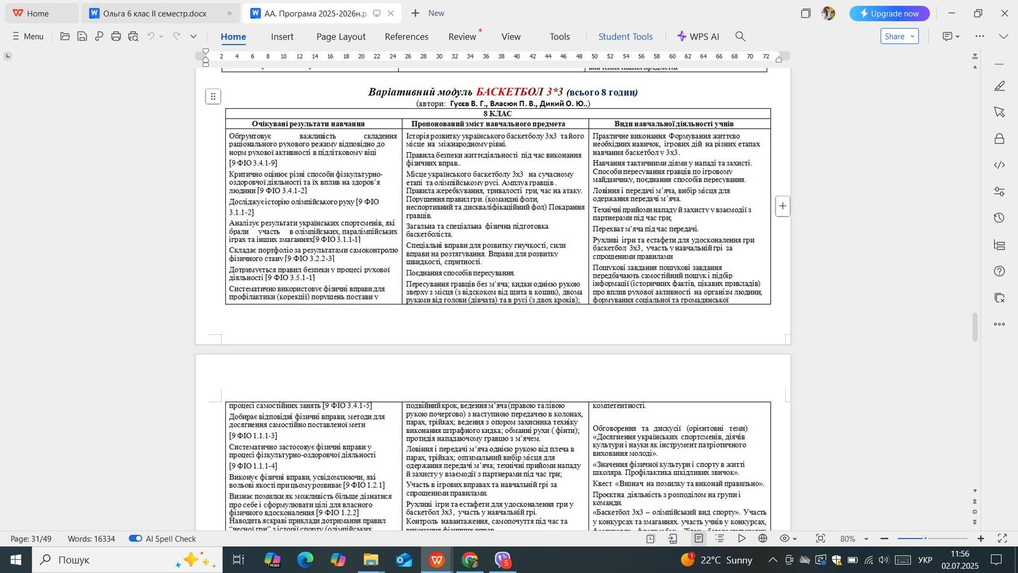Open the settings sliders icon in sidebar
1018x573 pixels.
[1000, 192]
